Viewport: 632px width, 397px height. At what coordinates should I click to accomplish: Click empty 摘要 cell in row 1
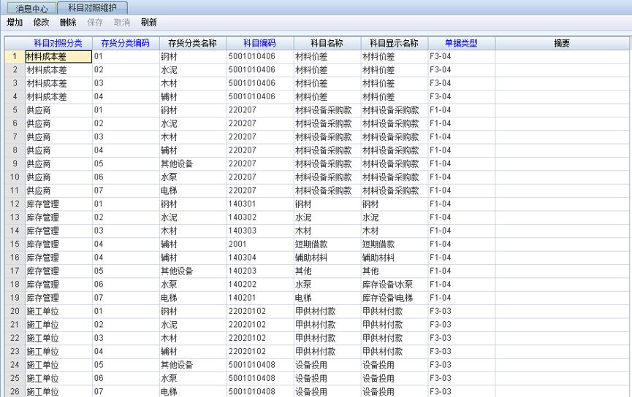coord(562,57)
